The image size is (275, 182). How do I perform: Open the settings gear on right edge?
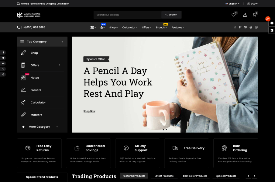(272, 23)
